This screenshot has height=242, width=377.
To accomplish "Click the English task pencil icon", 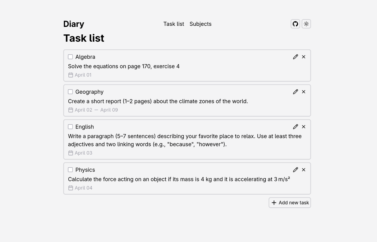I will tap(295, 127).
